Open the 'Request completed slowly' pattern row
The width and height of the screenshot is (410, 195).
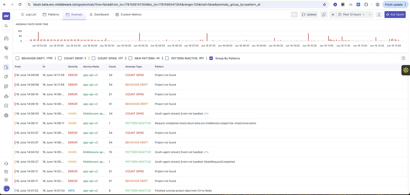point(210,123)
